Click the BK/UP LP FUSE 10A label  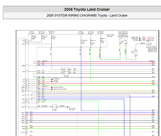pos(103,41)
